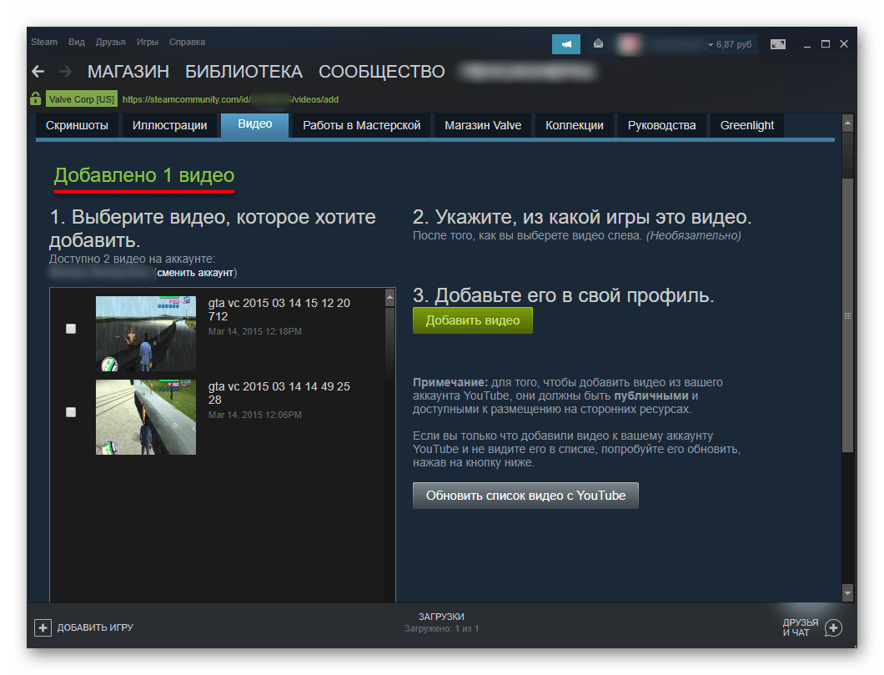
Task: Click the first GTA VC video thumbnail
Action: pos(146,334)
